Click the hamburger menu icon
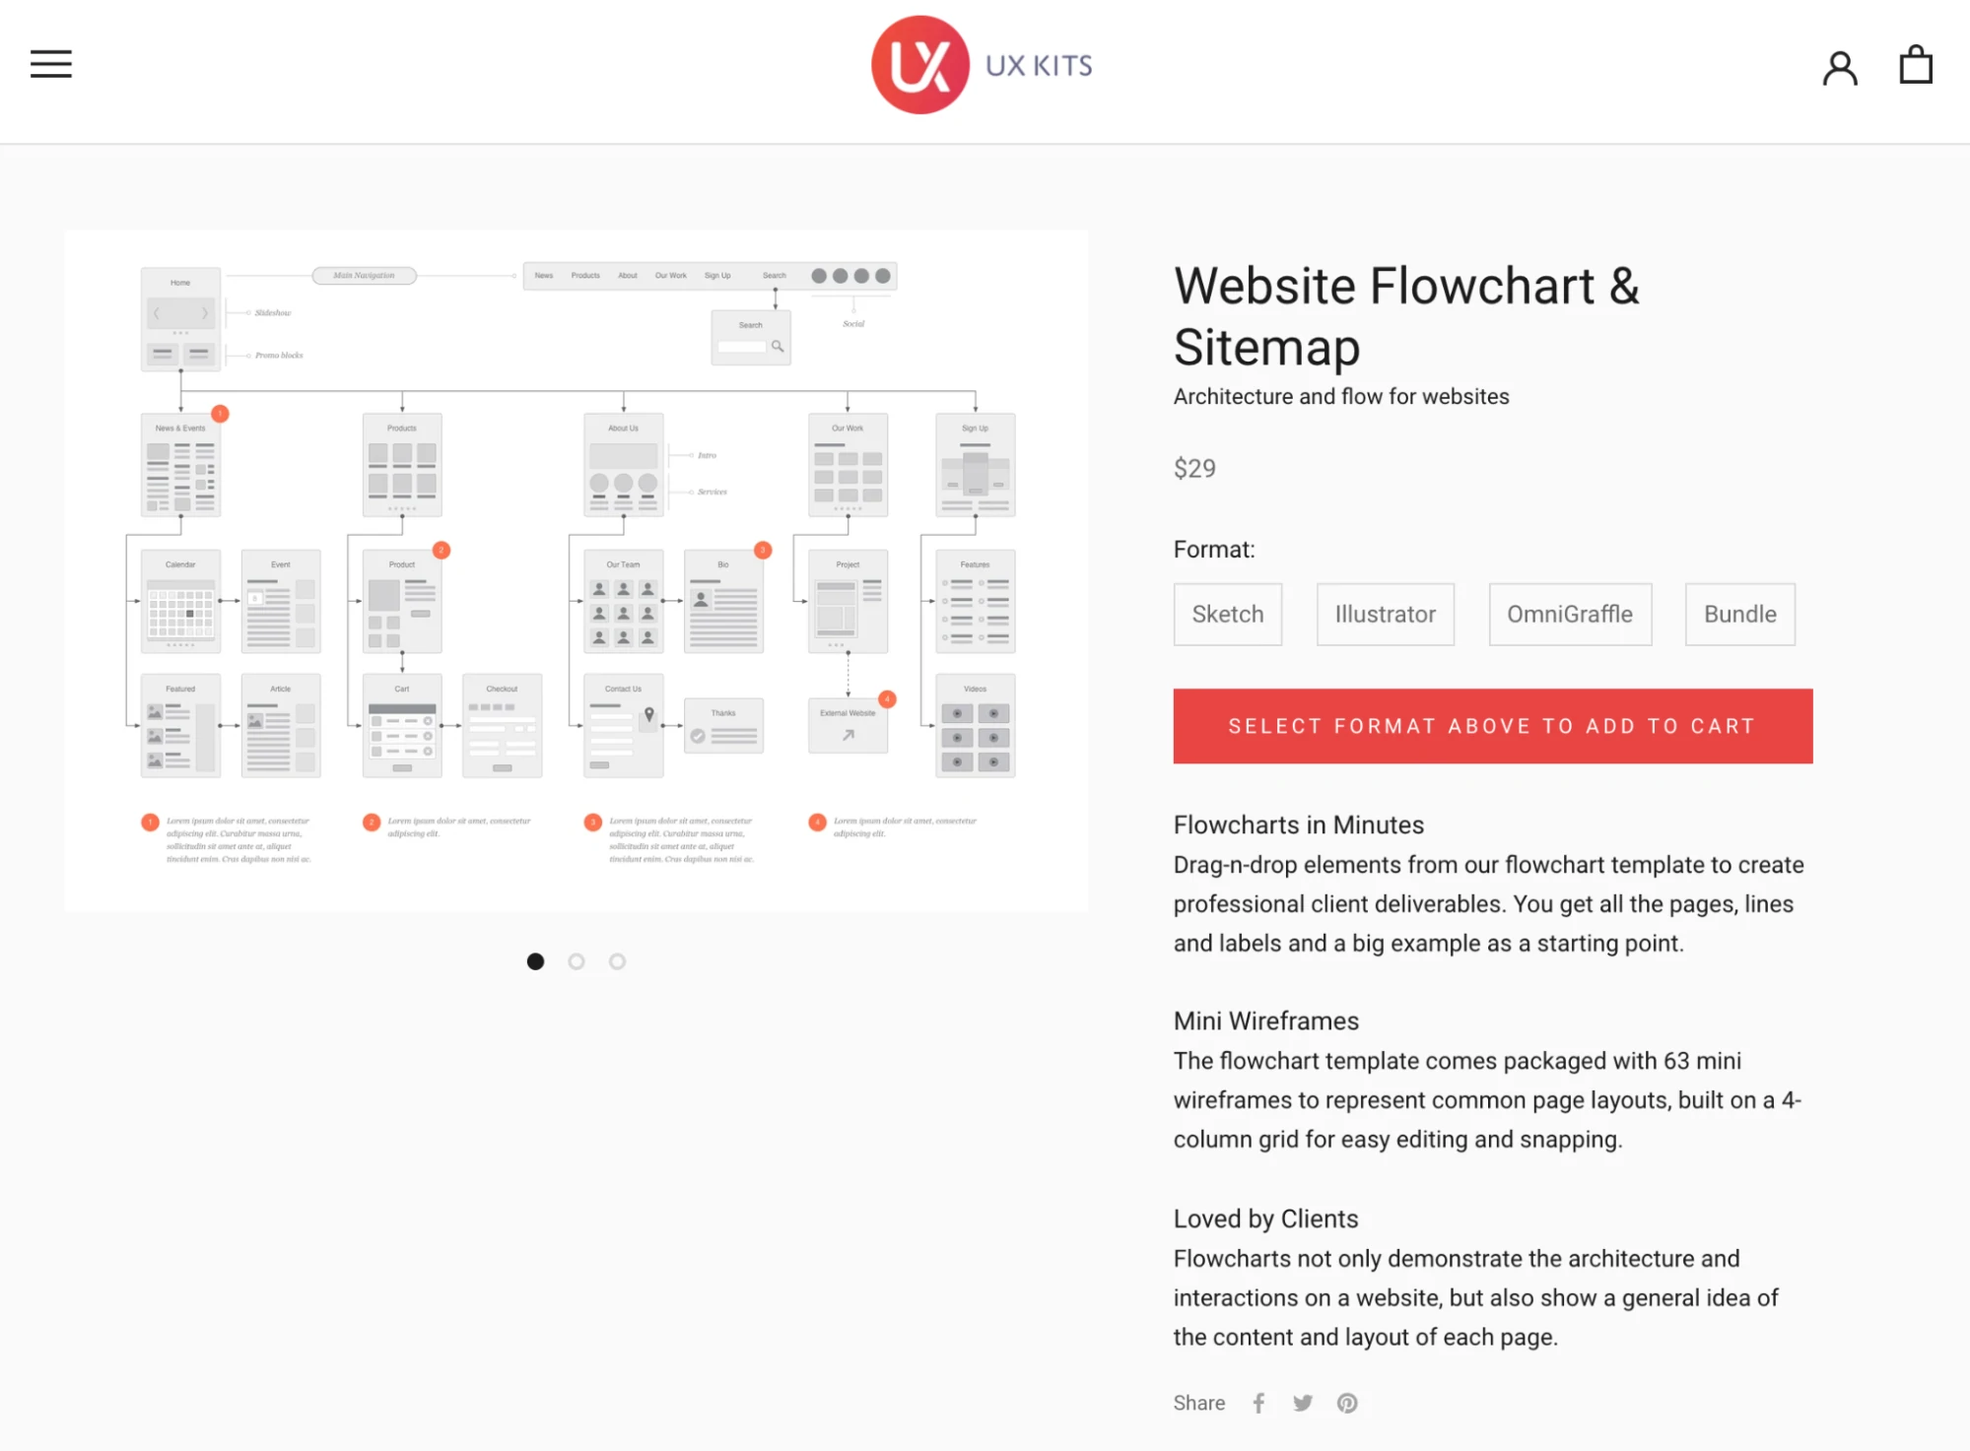Image resolution: width=1970 pixels, height=1451 pixels. [50, 64]
